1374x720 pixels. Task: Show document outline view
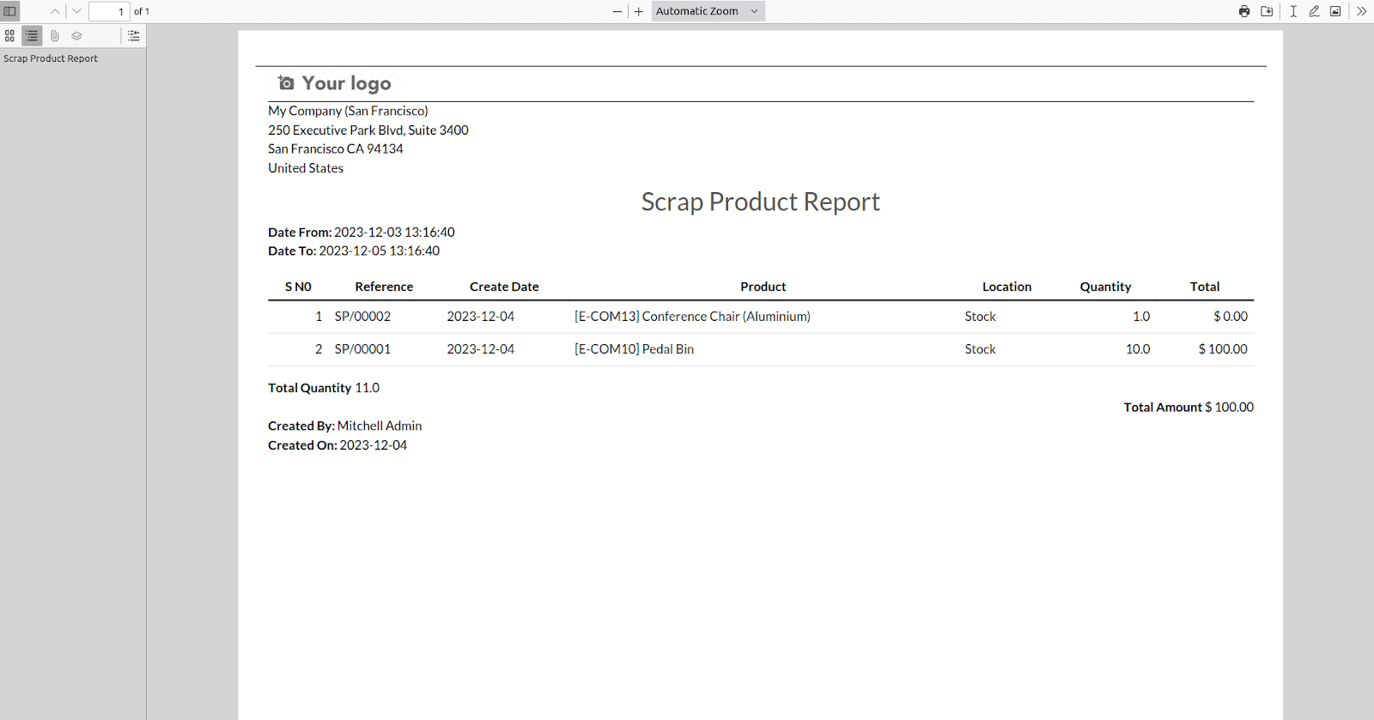32,36
